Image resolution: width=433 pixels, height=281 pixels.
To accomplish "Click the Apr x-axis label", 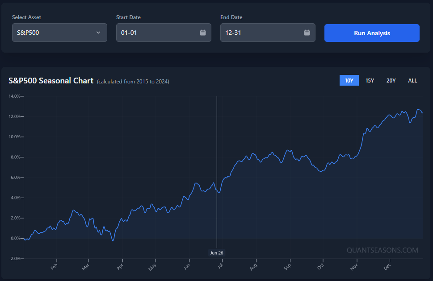I will [120, 266].
